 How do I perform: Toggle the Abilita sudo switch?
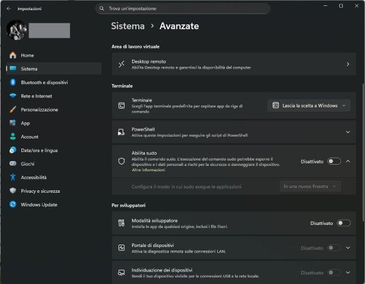334,161
